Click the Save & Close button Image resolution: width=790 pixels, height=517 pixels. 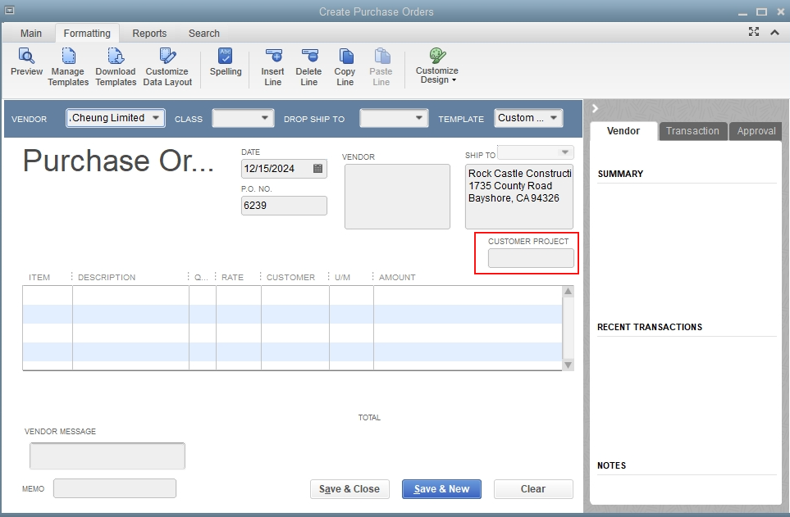pyautogui.click(x=349, y=489)
